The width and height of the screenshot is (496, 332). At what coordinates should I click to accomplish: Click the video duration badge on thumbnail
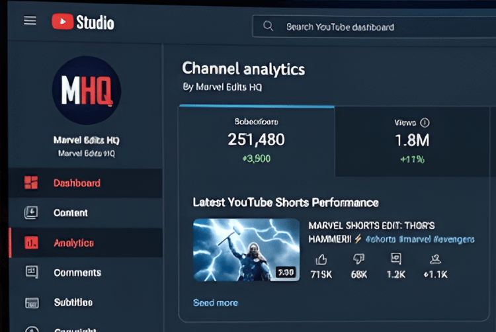pyautogui.click(x=286, y=272)
